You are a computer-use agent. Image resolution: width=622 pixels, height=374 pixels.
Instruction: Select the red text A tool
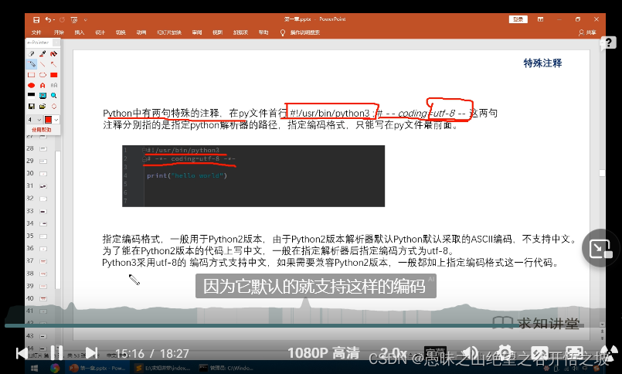click(x=42, y=85)
